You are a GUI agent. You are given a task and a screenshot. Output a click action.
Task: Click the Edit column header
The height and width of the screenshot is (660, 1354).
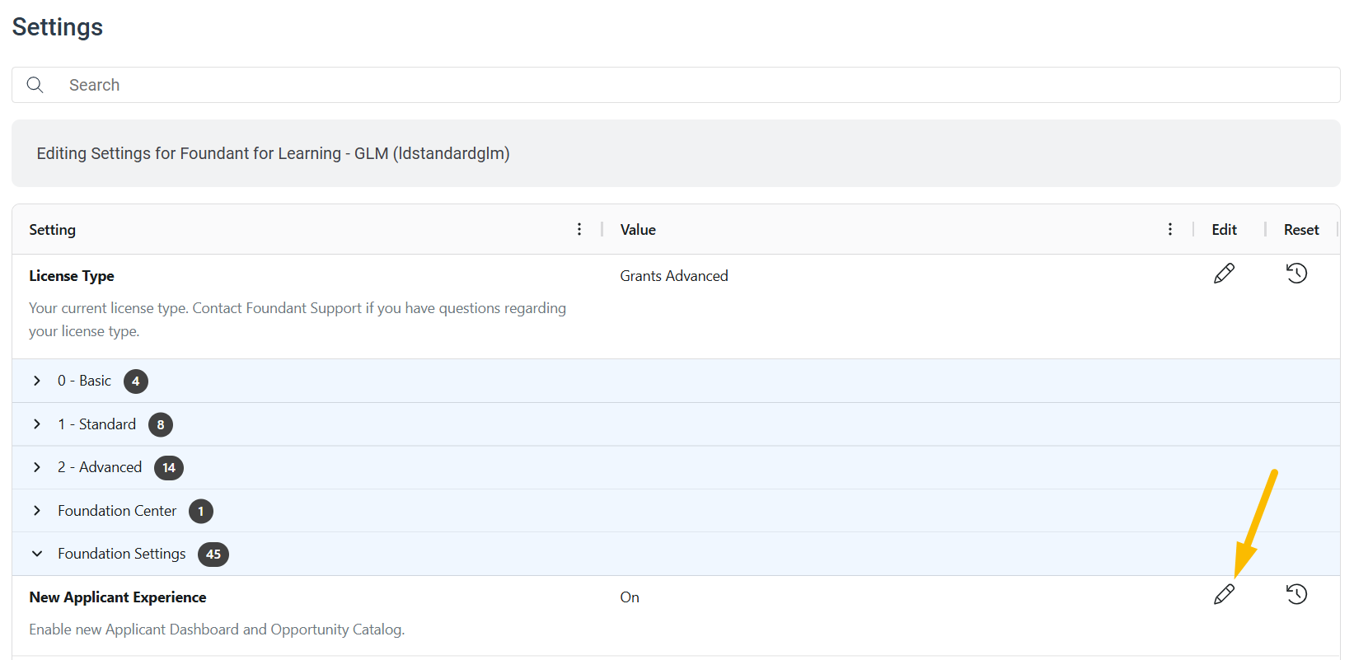[x=1224, y=230]
